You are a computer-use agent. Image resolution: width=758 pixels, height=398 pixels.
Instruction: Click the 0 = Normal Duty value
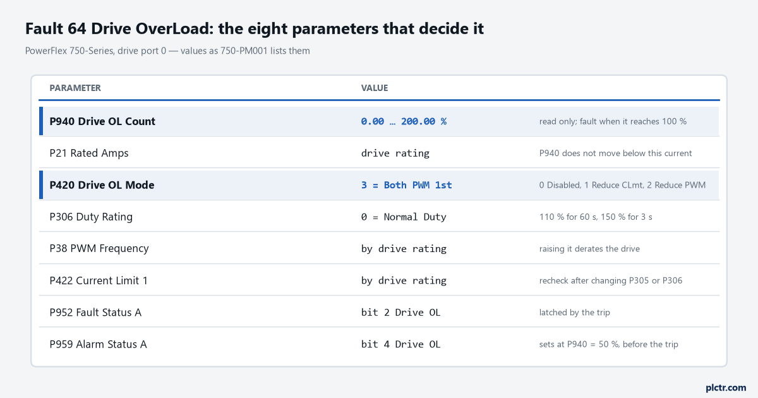(x=404, y=217)
